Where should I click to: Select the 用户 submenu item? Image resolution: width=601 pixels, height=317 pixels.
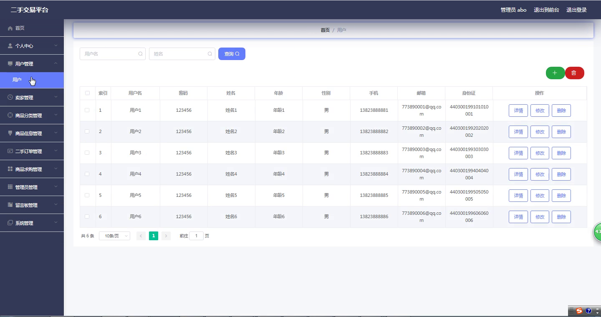(x=32, y=80)
